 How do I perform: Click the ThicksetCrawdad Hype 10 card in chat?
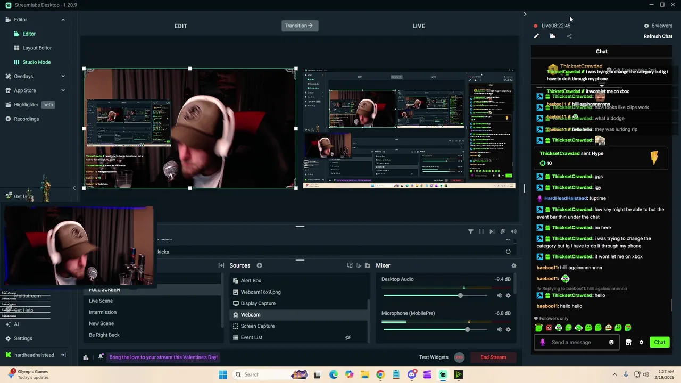pyautogui.click(x=601, y=158)
